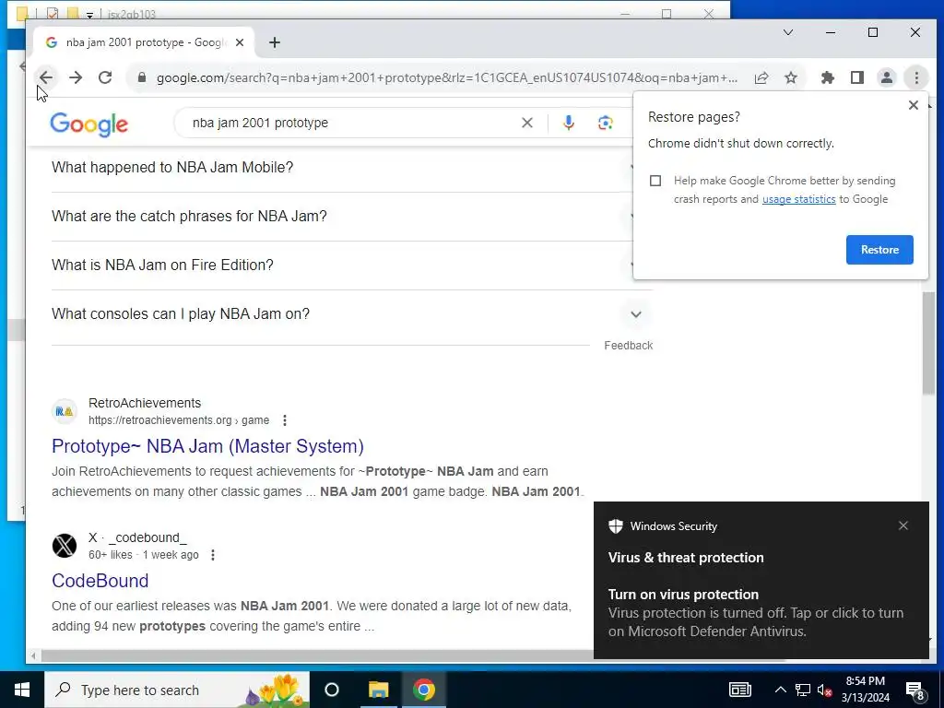Viewport: 944px width, 708px height.
Task: Clear the search box with the X
Action: (x=526, y=123)
